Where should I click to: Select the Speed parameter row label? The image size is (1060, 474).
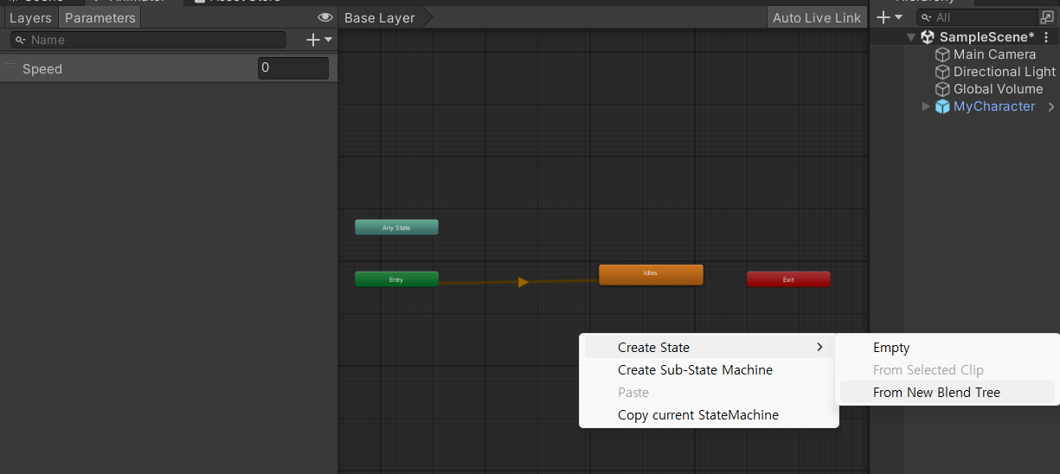coord(42,69)
